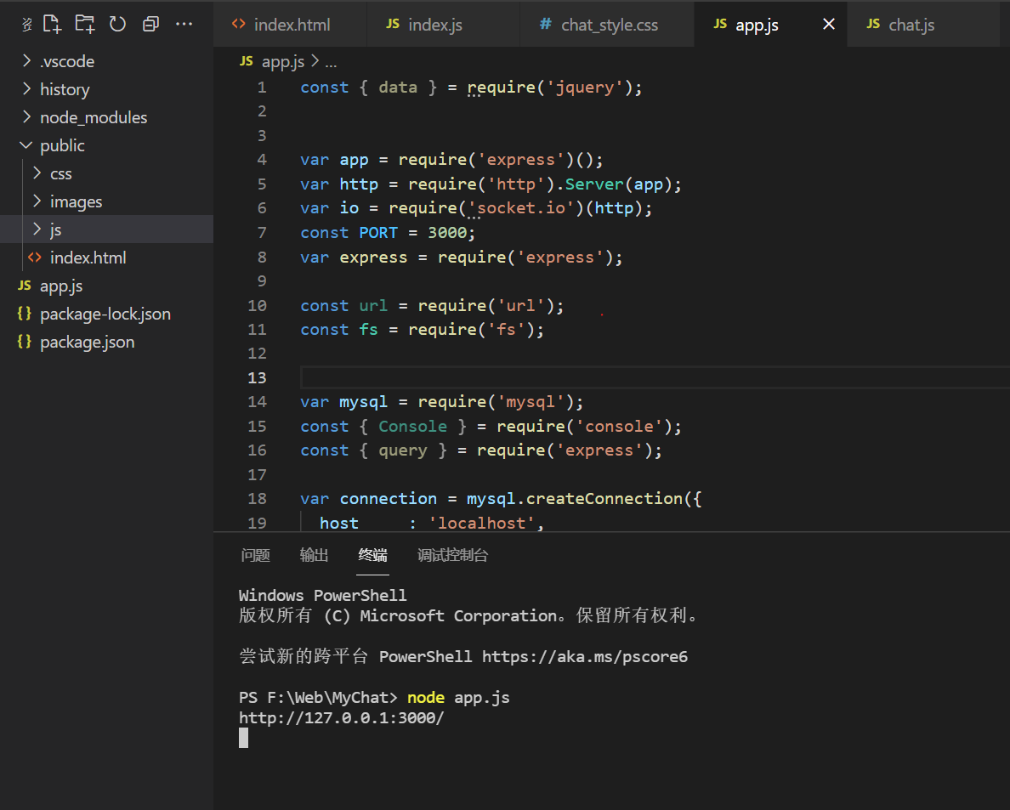This screenshot has height=810, width=1010.
Task: Create a new folder in the Explorer
Action: pyautogui.click(x=84, y=24)
